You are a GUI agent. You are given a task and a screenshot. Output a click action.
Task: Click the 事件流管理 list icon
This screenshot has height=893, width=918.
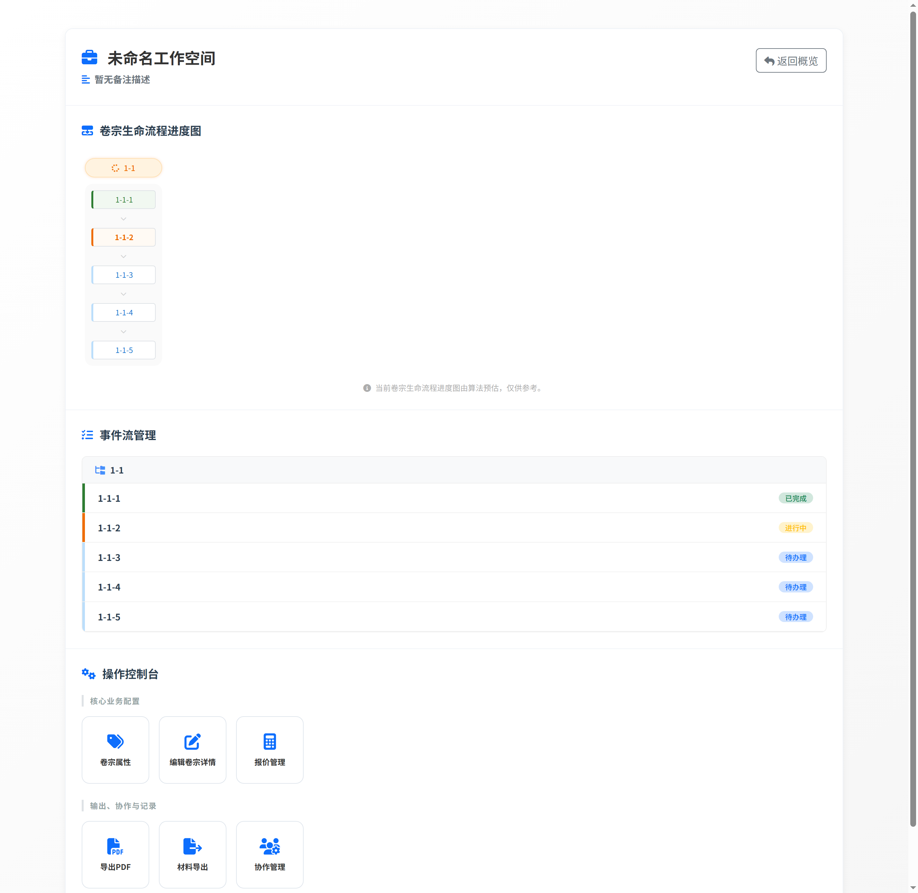(x=87, y=435)
